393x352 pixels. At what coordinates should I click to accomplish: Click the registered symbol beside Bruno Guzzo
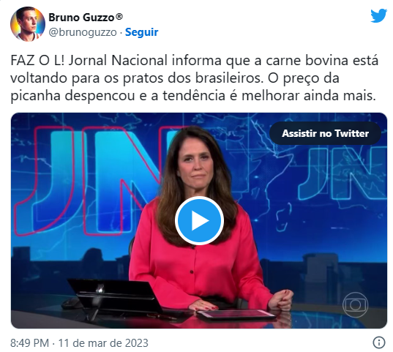pyautogui.click(x=119, y=17)
